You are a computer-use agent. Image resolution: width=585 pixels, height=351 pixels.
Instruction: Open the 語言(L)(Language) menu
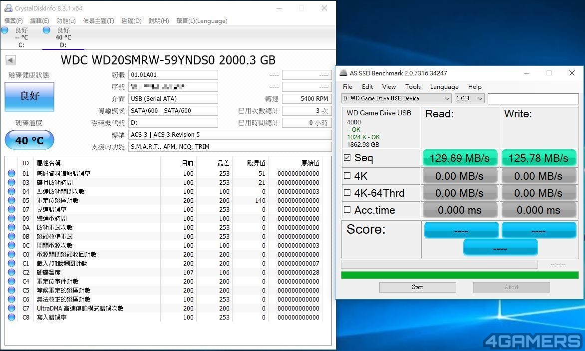202,21
